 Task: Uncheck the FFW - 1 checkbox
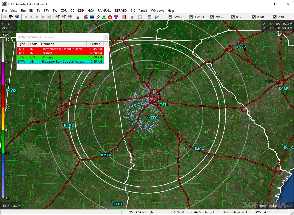(x=191, y=17)
